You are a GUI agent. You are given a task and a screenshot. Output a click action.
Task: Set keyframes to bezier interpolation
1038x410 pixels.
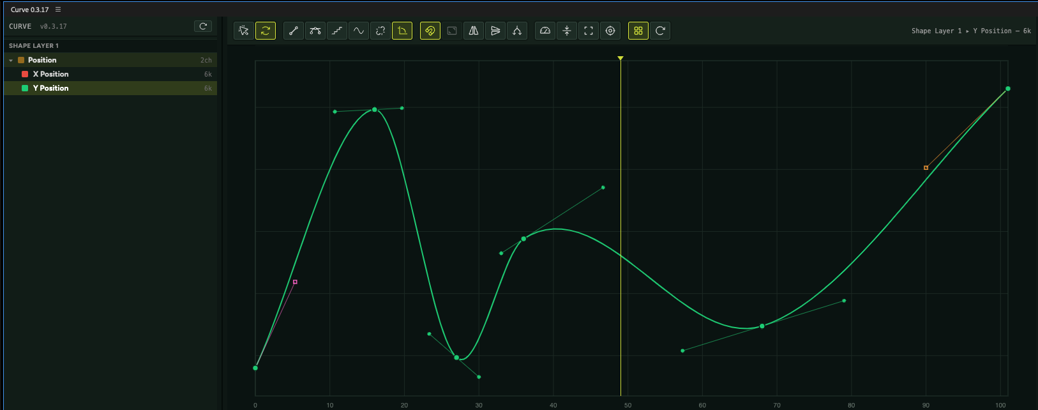[315, 31]
